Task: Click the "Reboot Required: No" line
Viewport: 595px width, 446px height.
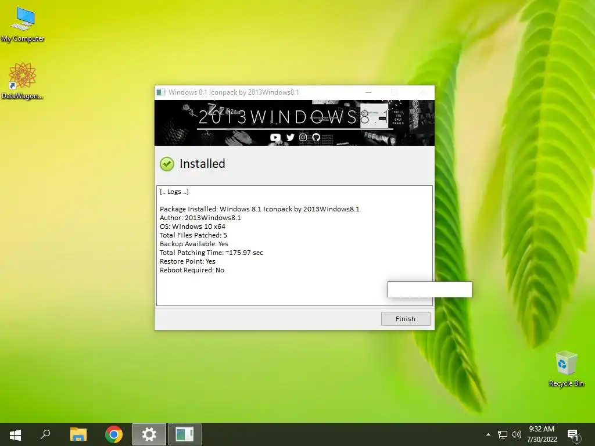Action: tap(192, 270)
